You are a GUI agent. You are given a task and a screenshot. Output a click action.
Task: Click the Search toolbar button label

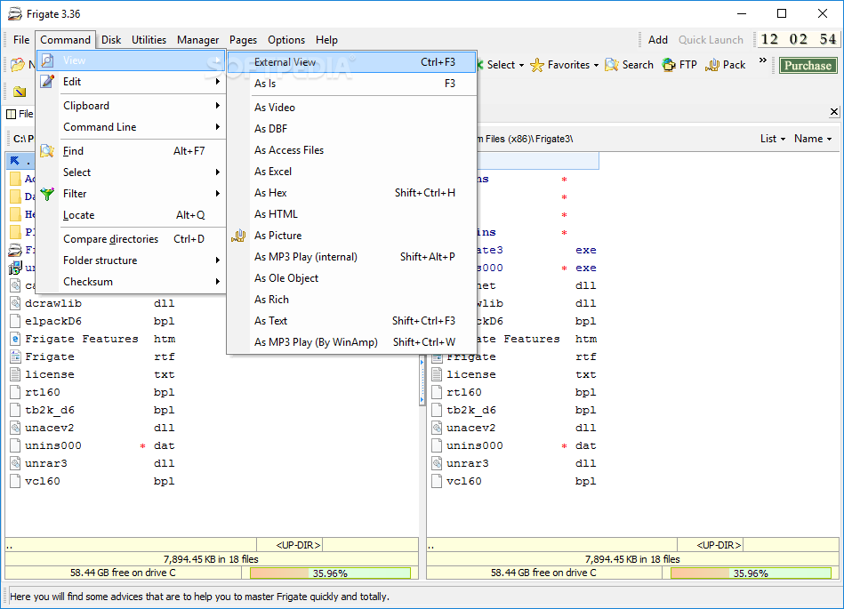(x=638, y=65)
